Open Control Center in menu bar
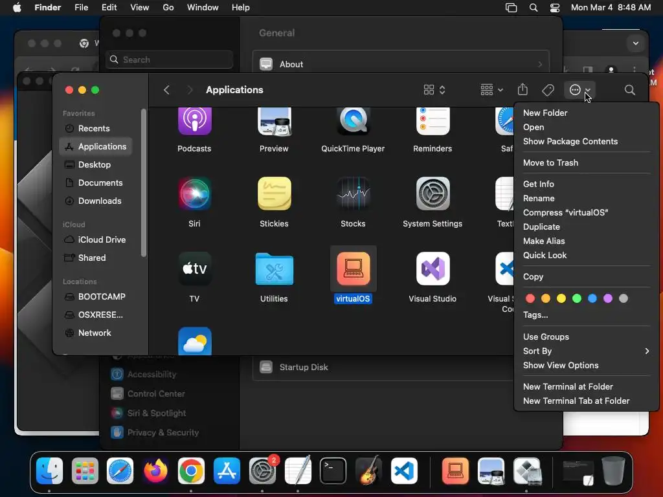Screen dimensions: 663x497 [555, 8]
